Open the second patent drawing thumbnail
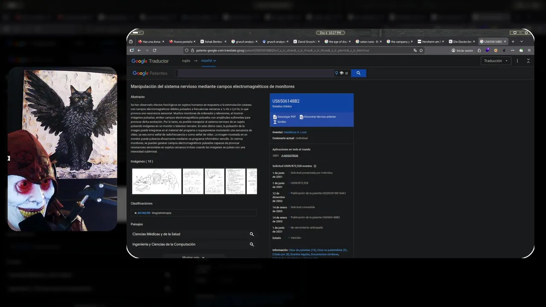This screenshot has height=307, width=546. 193,181
